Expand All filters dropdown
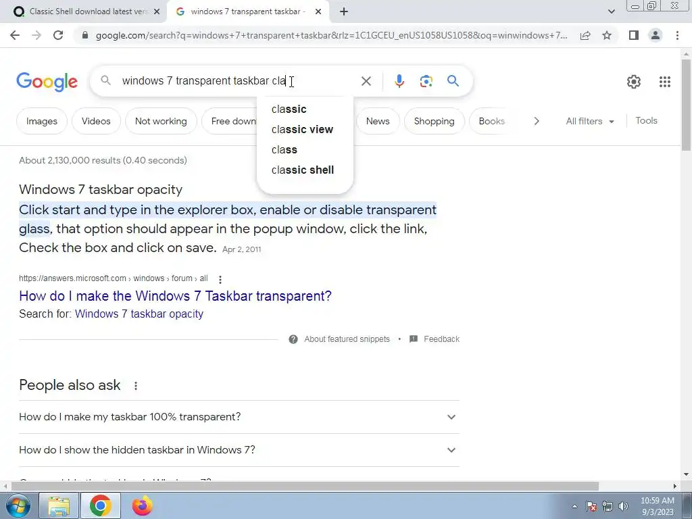The image size is (692, 519). pos(589,121)
